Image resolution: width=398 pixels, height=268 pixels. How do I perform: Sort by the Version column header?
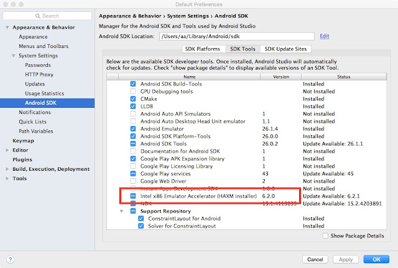coord(280,77)
